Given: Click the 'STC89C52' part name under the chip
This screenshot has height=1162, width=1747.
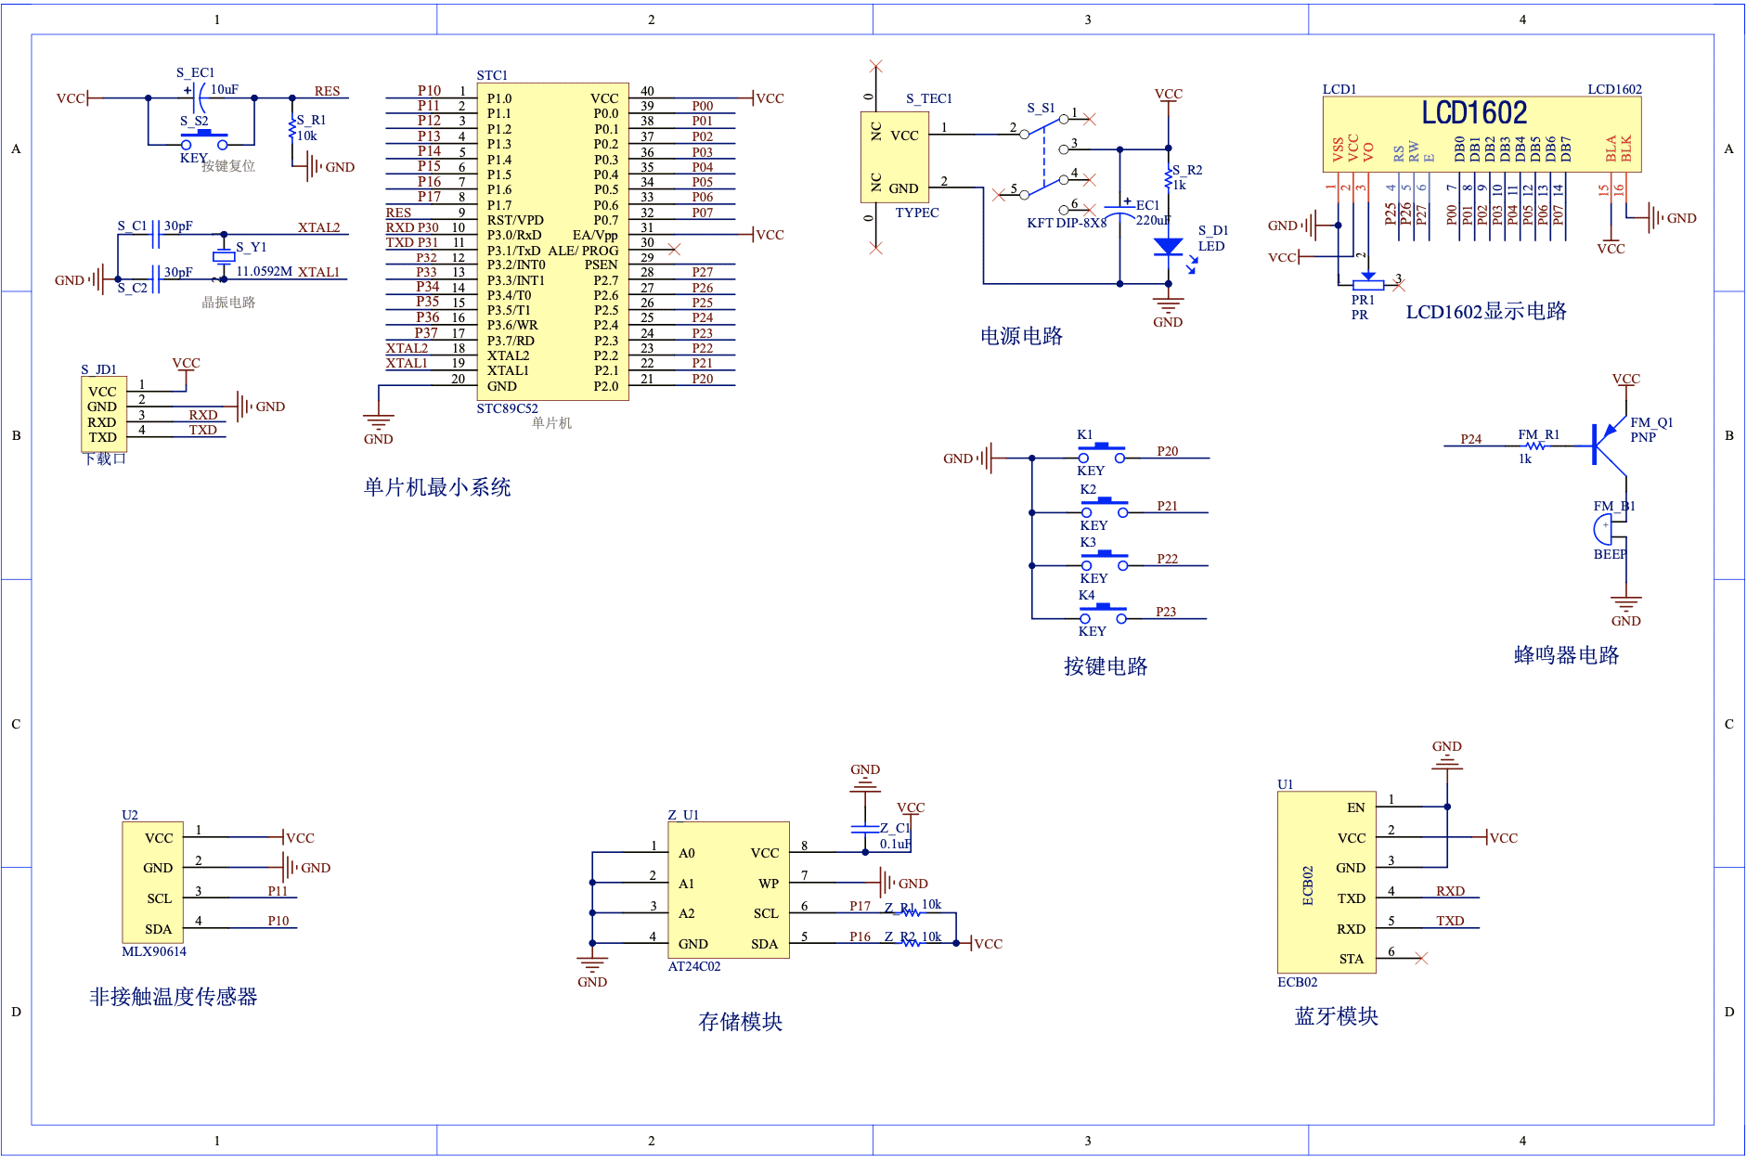Looking at the screenshot, I should tap(507, 408).
